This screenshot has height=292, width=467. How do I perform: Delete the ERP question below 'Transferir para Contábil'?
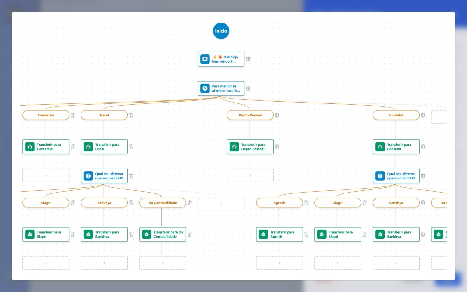coord(423,176)
